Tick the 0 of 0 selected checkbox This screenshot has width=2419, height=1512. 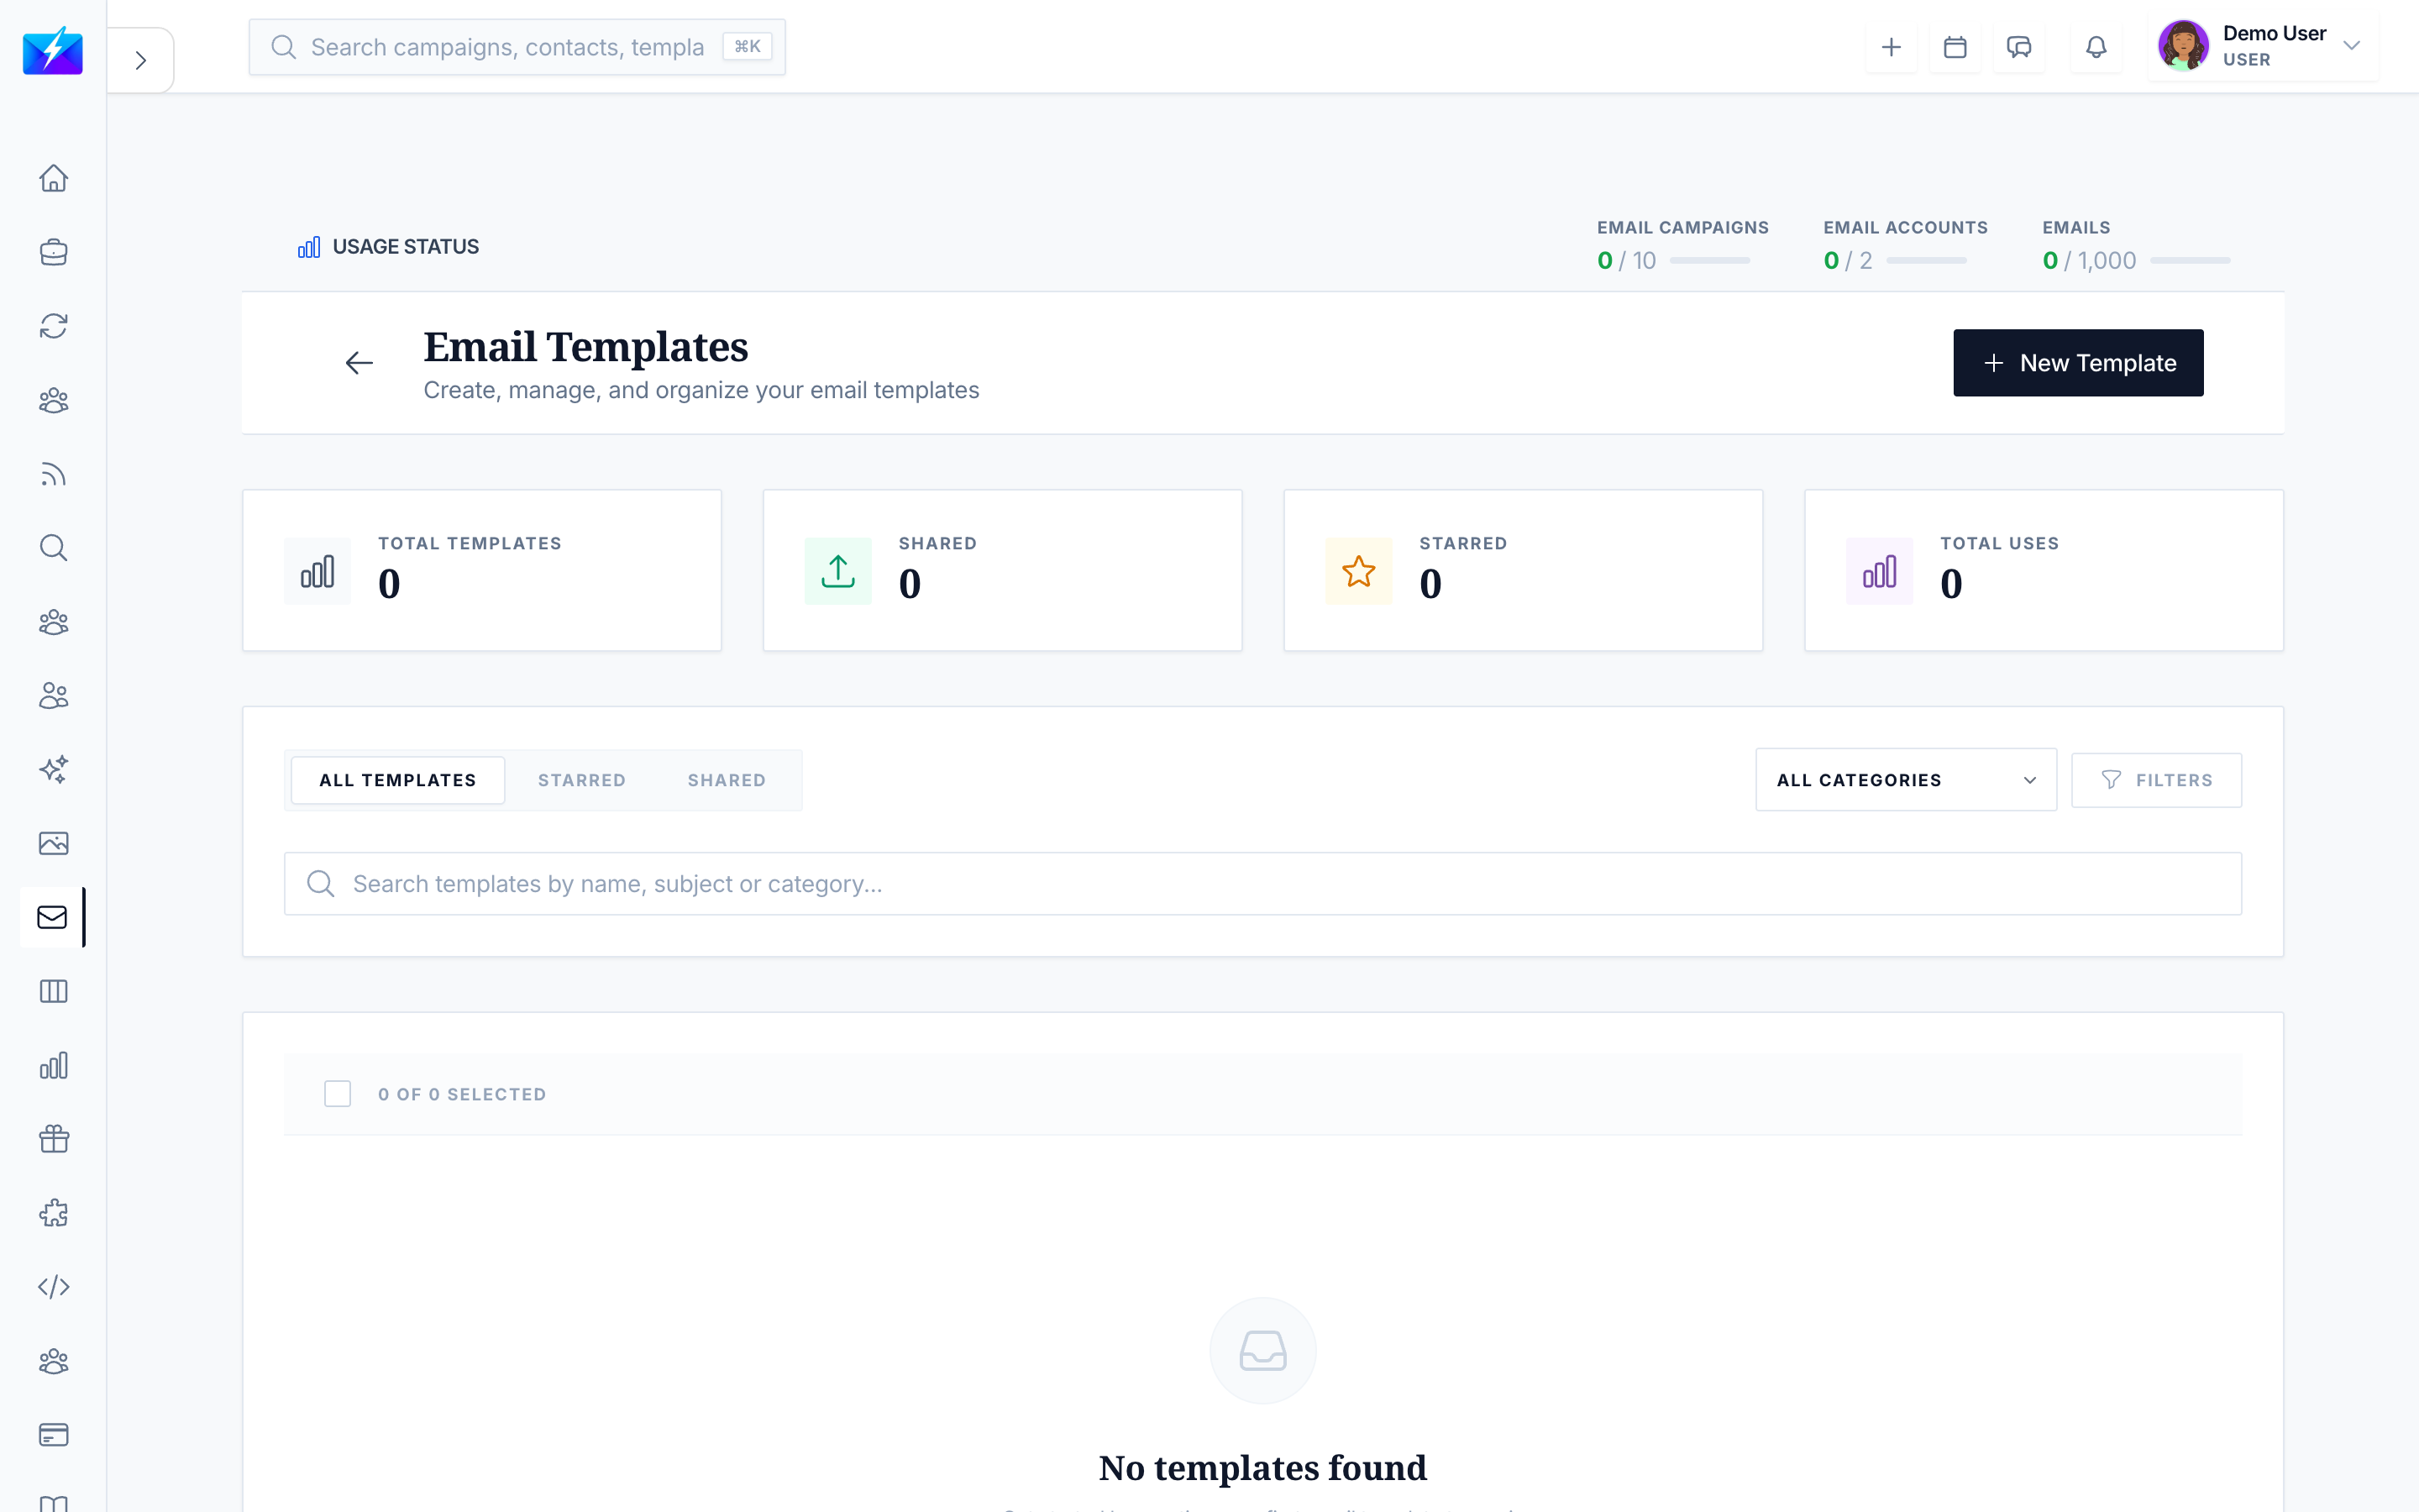coord(338,1094)
